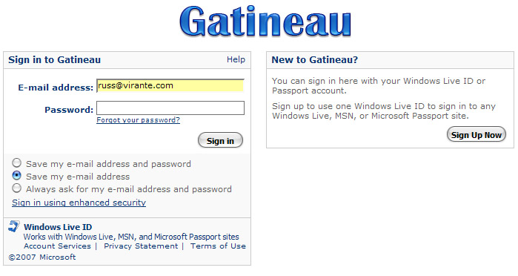Image resolution: width=518 pixels, height=276 pixels.
Task: Select "Save my e-mail address and password" radio
Action: click(x=16, y=162)
